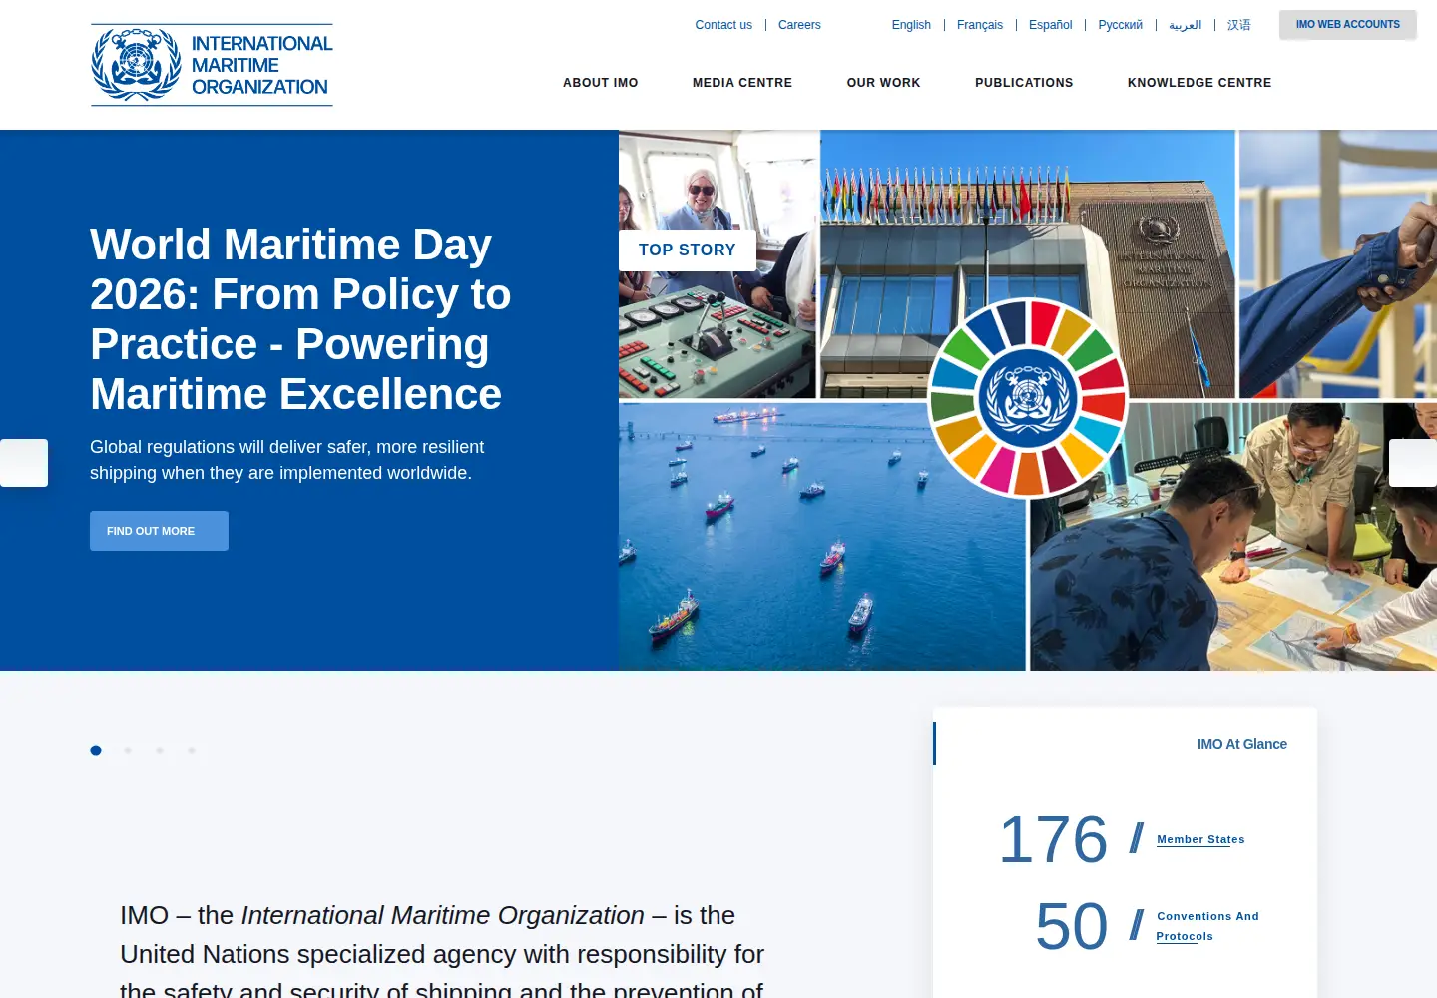Click the SDG color wheel emblem

click(1028, 398)
